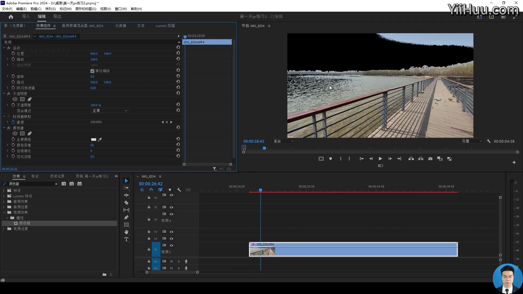523x294 pixels.
Task: Click the Home icon
Action: pos(11,17)
